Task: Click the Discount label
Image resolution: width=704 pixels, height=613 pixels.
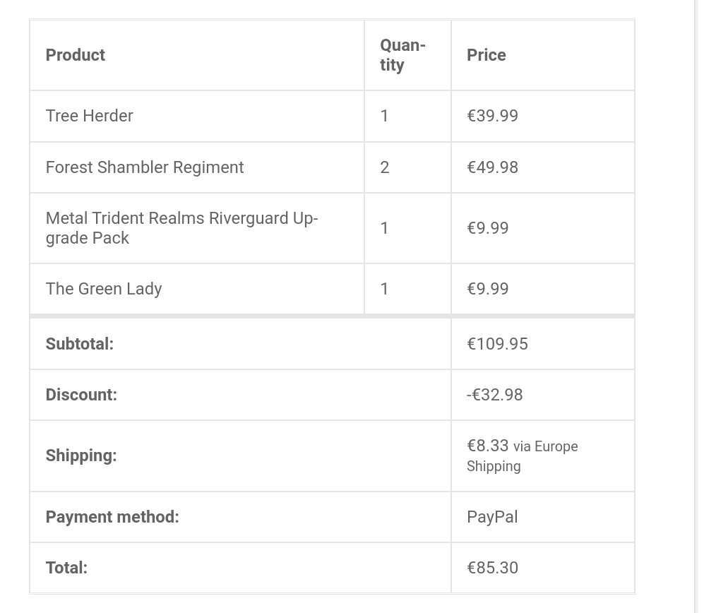Action: tap(81, 395)
